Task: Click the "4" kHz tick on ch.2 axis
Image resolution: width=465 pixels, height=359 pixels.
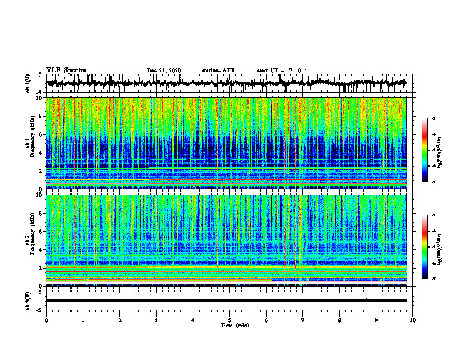Action: (x=41, y=250)
